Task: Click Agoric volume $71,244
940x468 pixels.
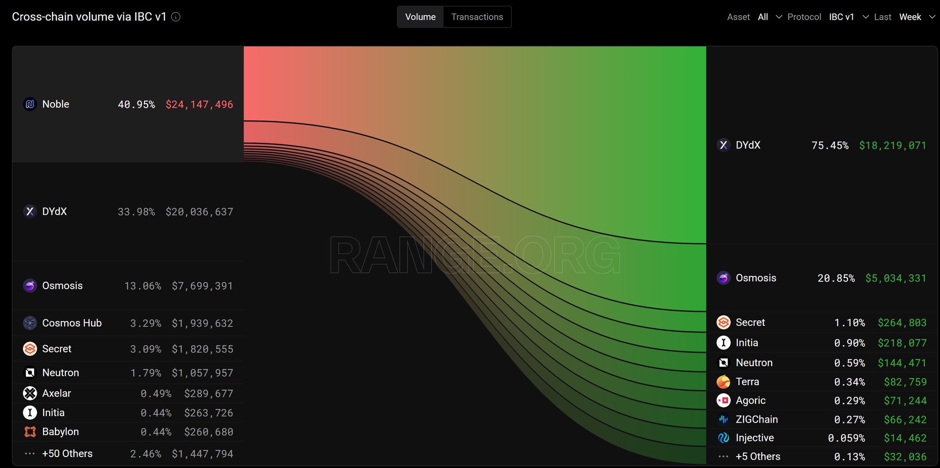Action: (x=905, y=401)
